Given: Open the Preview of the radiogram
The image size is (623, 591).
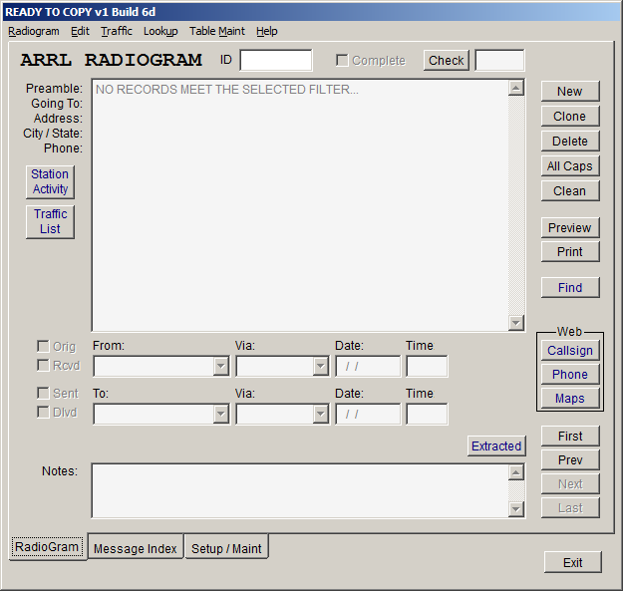Looking at the screenshot, I should point(570,227).
